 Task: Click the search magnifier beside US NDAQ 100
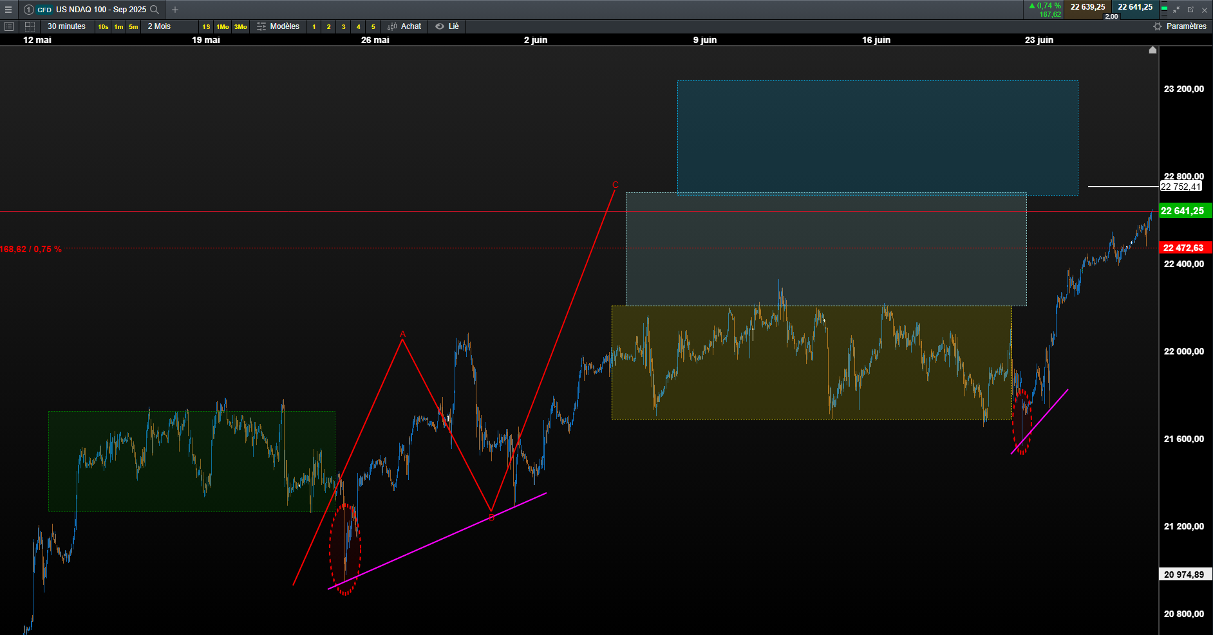tap(155, 10)
